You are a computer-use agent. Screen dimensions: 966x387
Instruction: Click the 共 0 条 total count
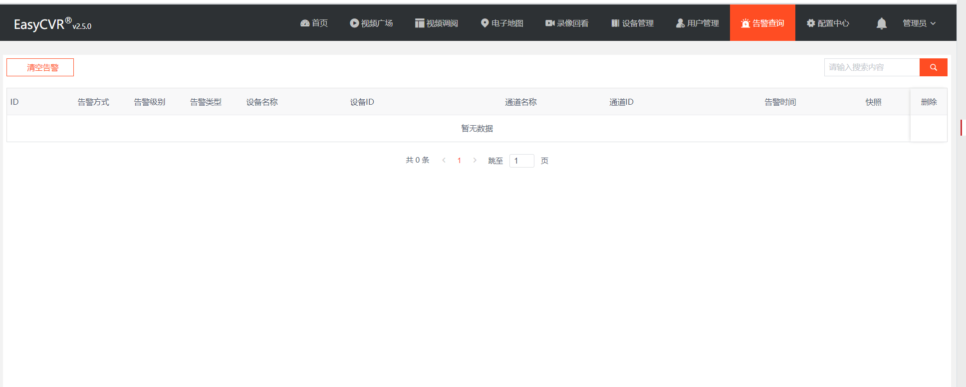click(418, 160)
